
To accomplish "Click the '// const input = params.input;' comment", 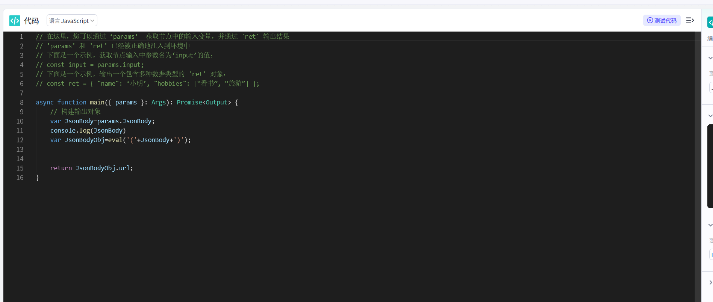I will pos(89,65).
